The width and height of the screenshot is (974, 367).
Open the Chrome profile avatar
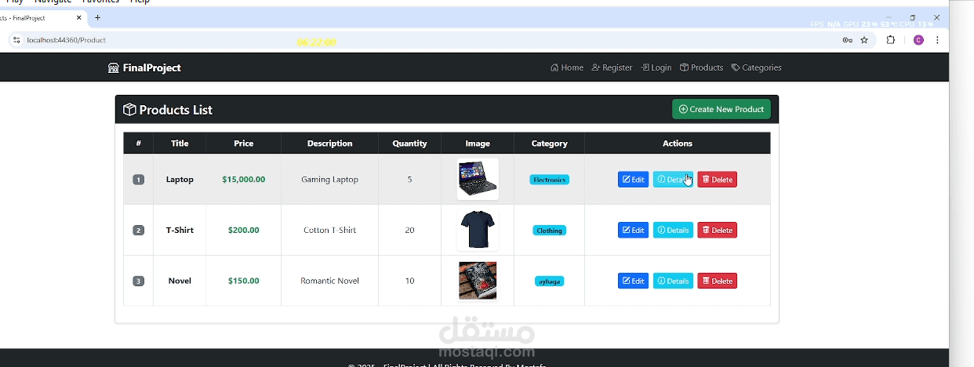coord(918,40)
